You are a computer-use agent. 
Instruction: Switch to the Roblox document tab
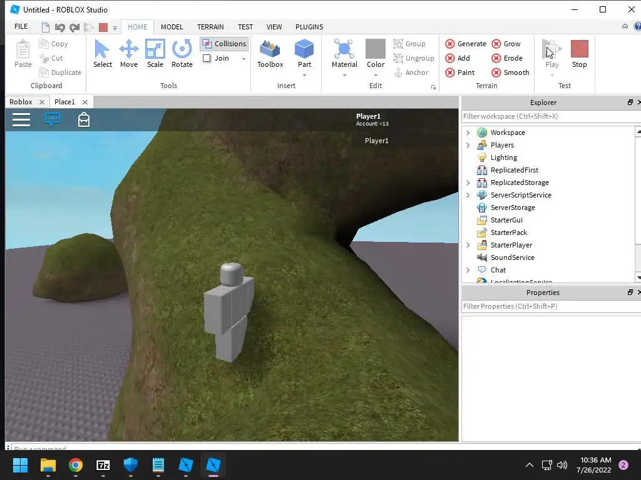coord(21,102)
